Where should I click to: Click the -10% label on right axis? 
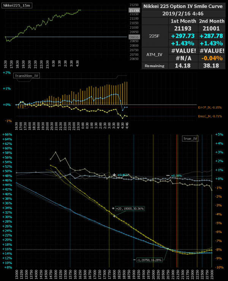click(x=219, y=267)
